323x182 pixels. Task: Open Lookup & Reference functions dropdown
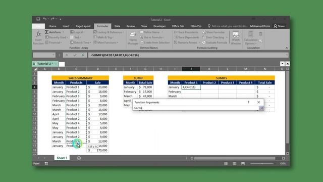pyautogui.click(x=109, y=32)
